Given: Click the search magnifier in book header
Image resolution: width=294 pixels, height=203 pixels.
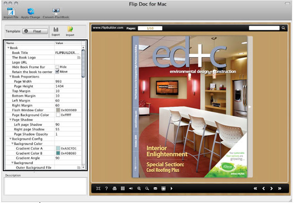Looking at the screenshot, I should pyautogui.click(x=283, y=28).
